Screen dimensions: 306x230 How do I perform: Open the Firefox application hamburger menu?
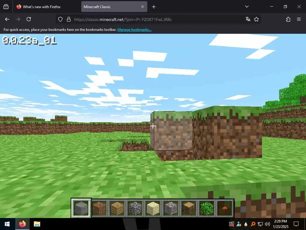299,19
